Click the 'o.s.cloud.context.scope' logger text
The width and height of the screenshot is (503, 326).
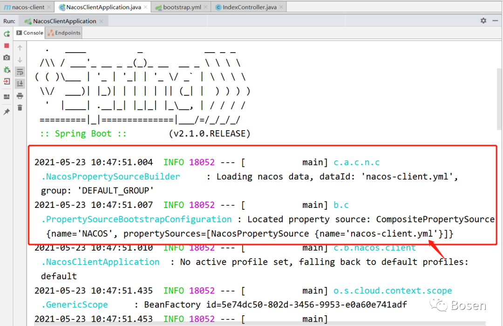point(393,291)
